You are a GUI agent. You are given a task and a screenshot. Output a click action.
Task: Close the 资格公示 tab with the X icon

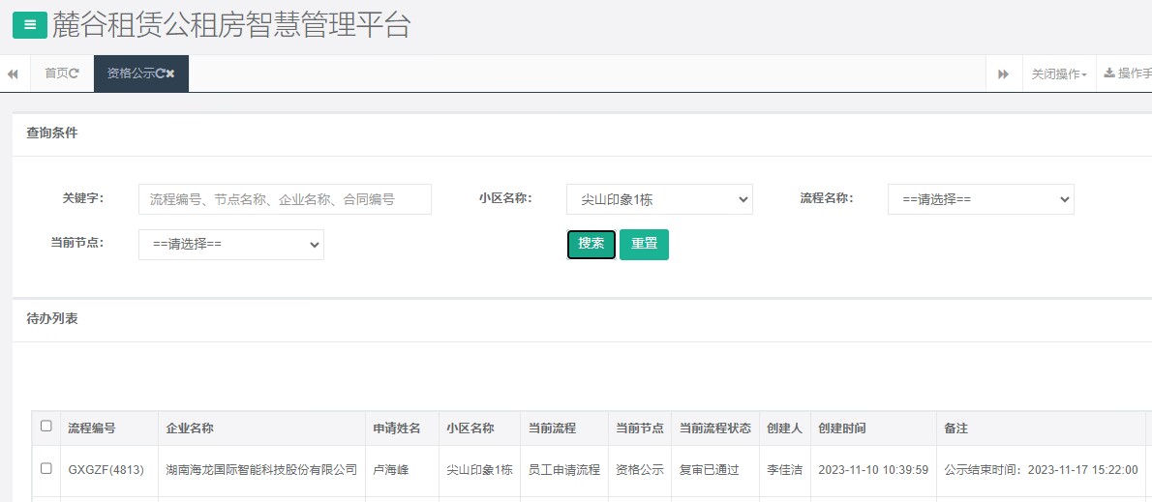(171, 74)
